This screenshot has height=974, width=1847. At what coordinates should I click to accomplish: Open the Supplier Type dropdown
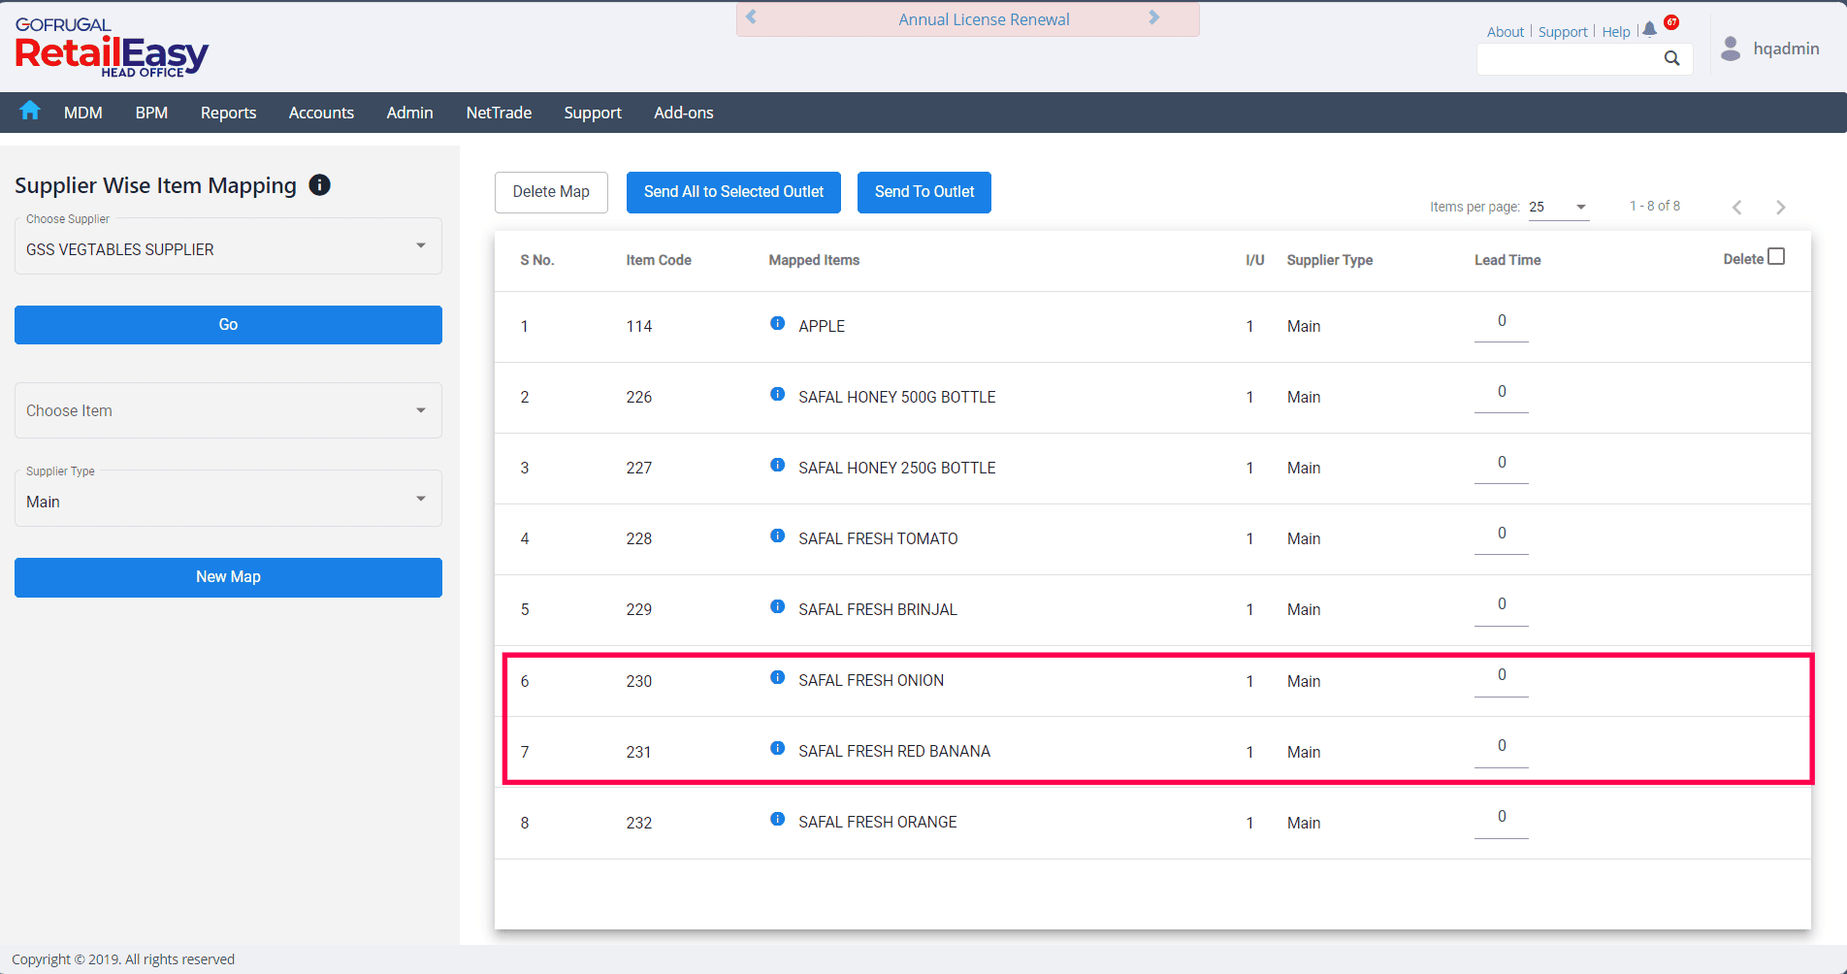228,498
